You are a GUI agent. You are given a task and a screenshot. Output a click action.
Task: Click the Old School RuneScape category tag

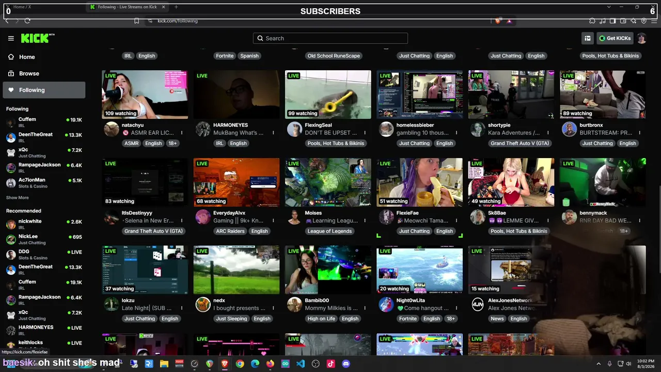[334, 56]
